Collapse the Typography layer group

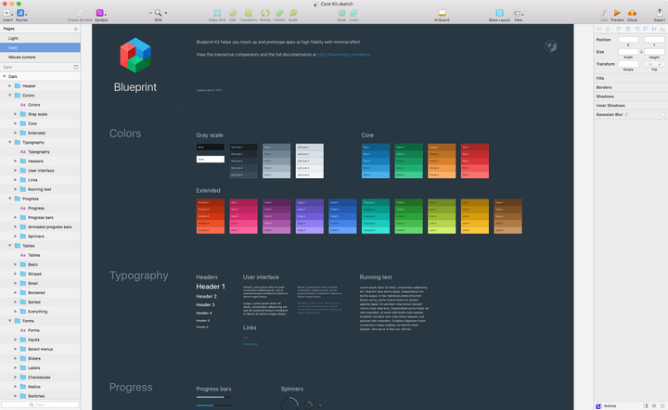10,142
